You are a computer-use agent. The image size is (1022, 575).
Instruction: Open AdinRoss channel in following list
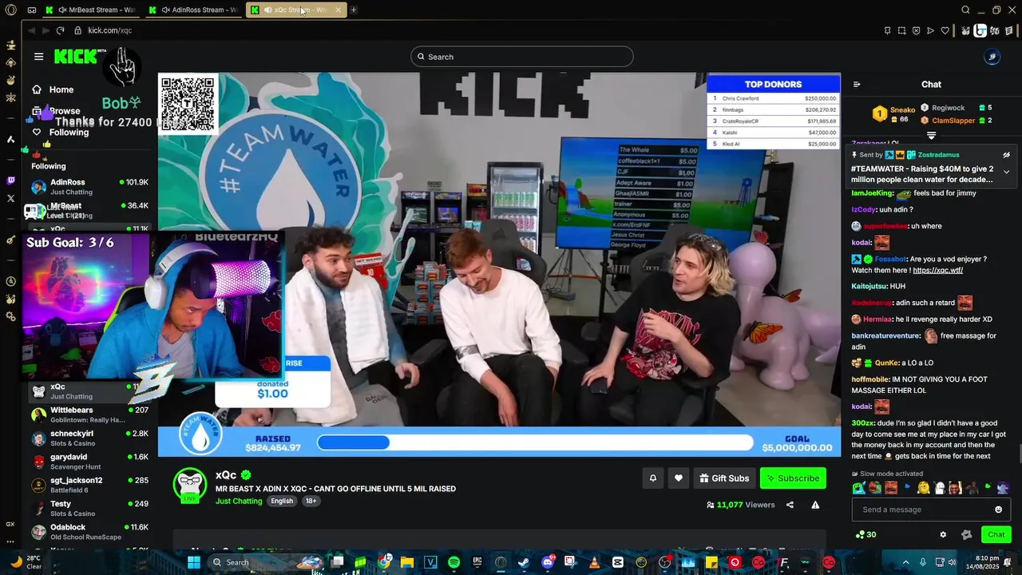coord(90,186)
